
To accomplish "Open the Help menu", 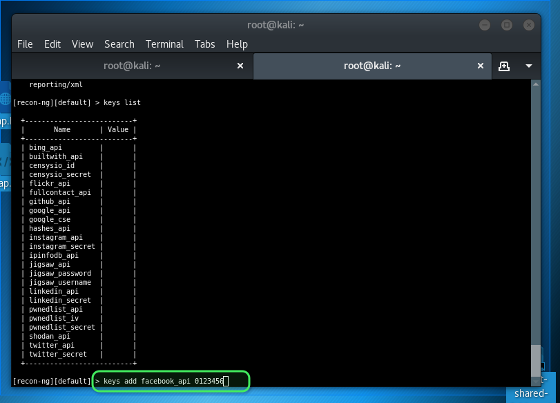I will point(237,44).
